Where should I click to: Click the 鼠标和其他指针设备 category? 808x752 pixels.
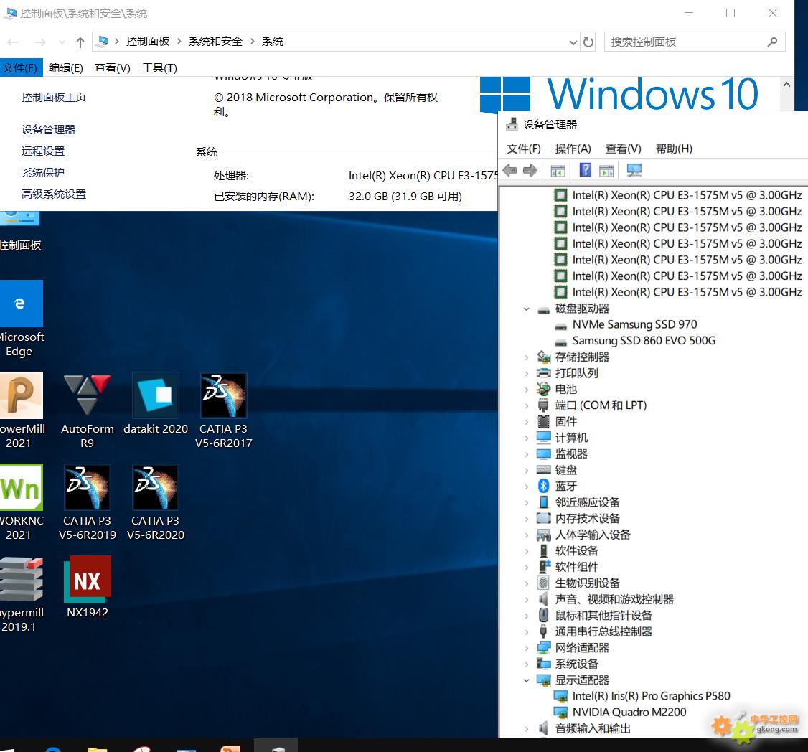click(x=603, y=616)
